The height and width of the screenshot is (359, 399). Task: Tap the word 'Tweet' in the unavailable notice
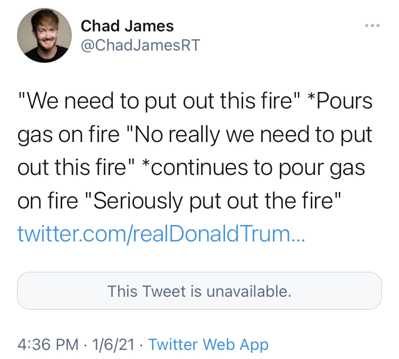pyautogui.click(x=164, y=291)
